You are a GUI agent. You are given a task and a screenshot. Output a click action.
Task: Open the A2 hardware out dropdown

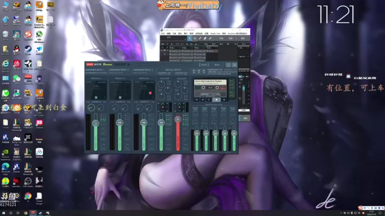coord(199,71)
